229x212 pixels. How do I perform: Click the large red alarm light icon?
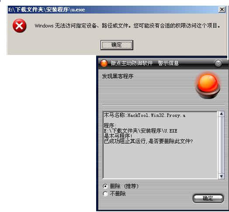[208, 86]
